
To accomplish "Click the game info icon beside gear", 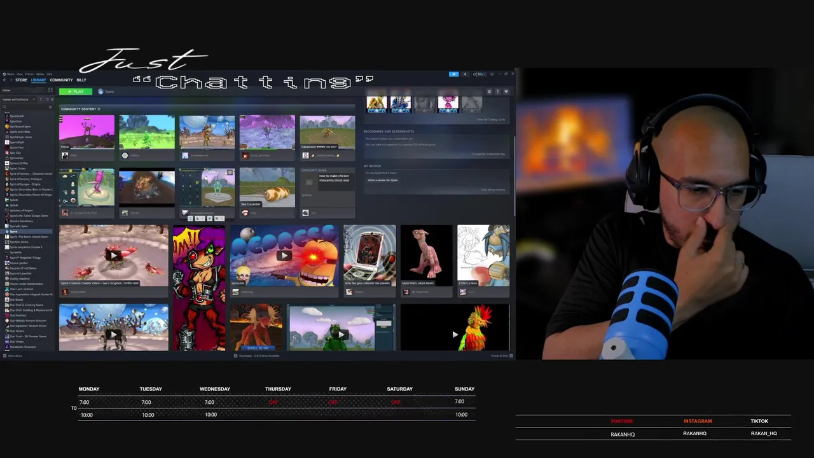I will click(x=497, y=92).
